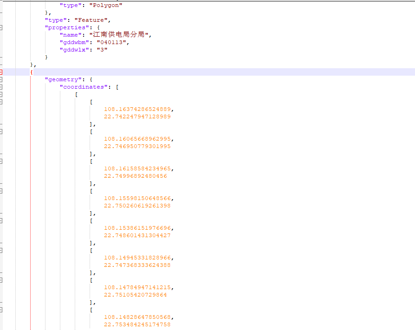Fold the coordinate pair starting 108.14784947141215
This screenshot has width=415, height=330.
(1, 280)
